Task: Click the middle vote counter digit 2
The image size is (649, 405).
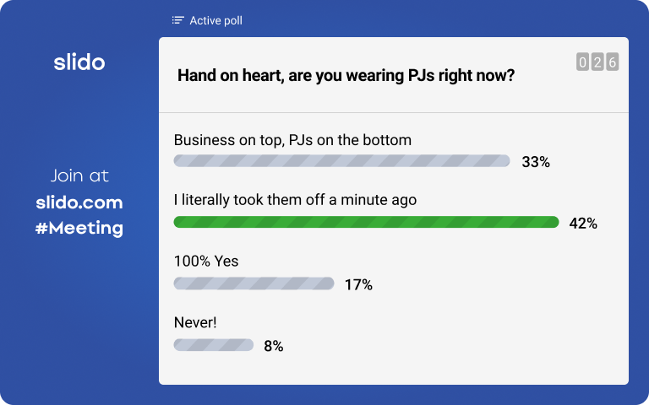Action: tap(597, 62)
